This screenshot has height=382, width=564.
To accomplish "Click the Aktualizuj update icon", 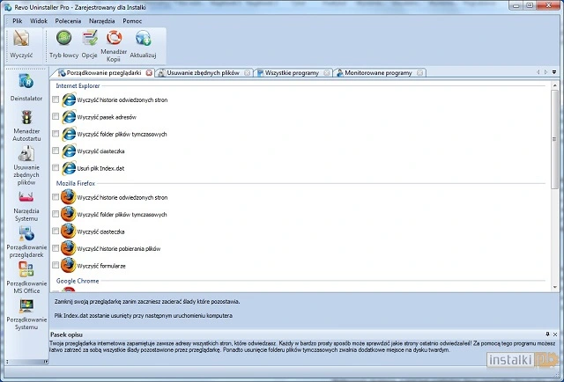I will (143, 40).
